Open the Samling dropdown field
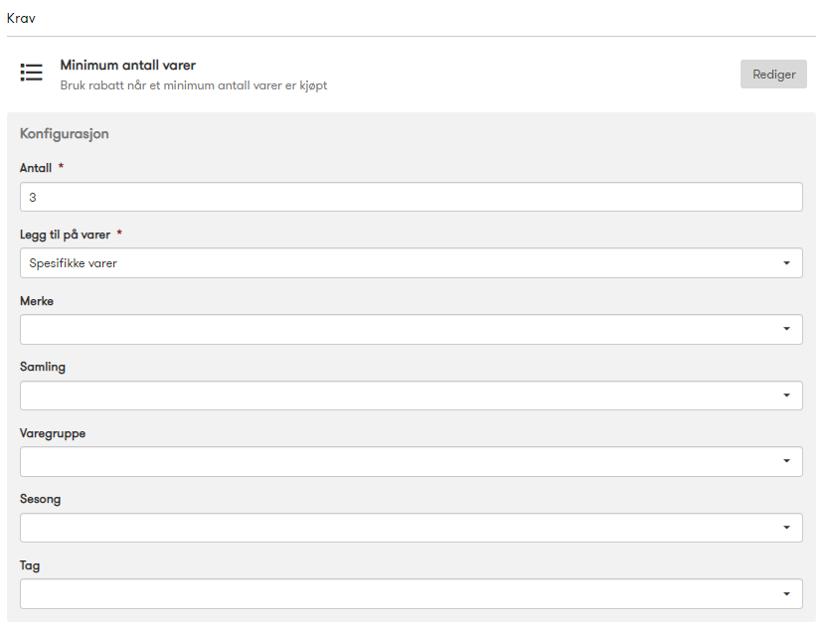The width and height of the screenshot is (825, 630). pyautogui.click(x=412, y=395)
